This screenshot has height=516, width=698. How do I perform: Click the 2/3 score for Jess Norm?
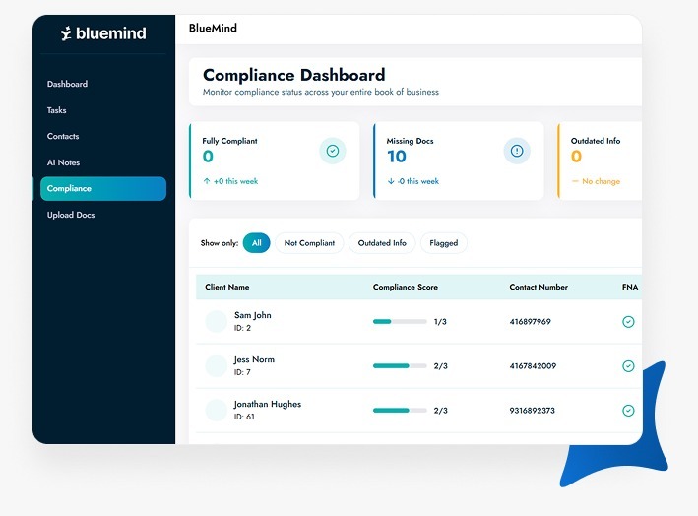441,366
